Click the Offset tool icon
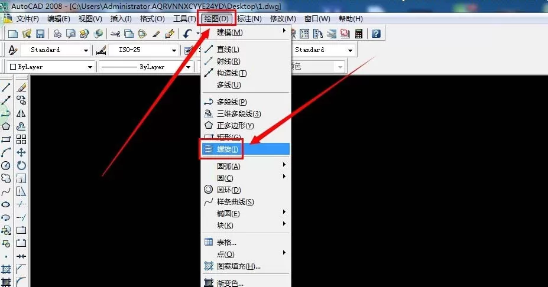Screen dimensions: 548x287 [x=21, y=126]
